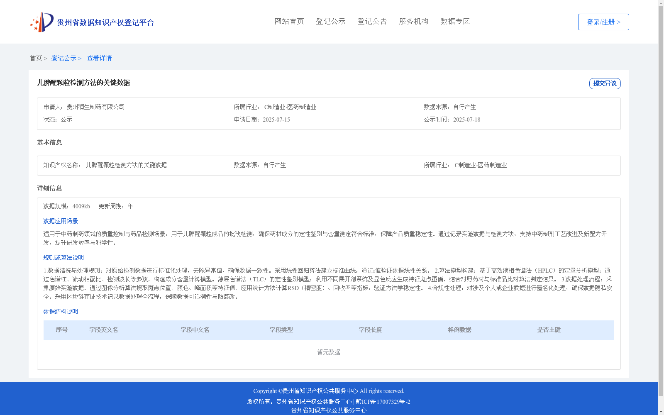Click the 登录/注册 button
This screenshot has height=415, width=664.
(x=603, y=22)
